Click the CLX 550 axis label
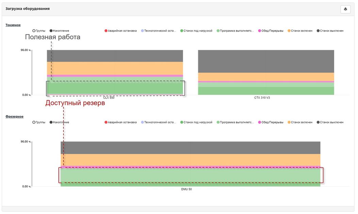The image size is (358, 214). 109,98
